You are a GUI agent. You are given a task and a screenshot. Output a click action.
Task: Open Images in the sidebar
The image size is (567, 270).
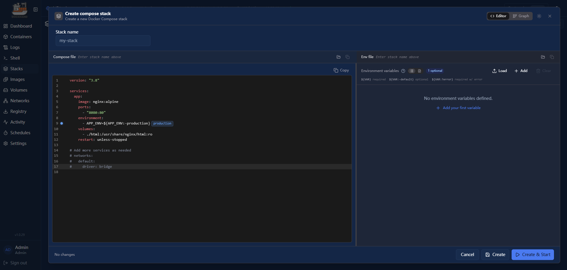tap(20, 79)
